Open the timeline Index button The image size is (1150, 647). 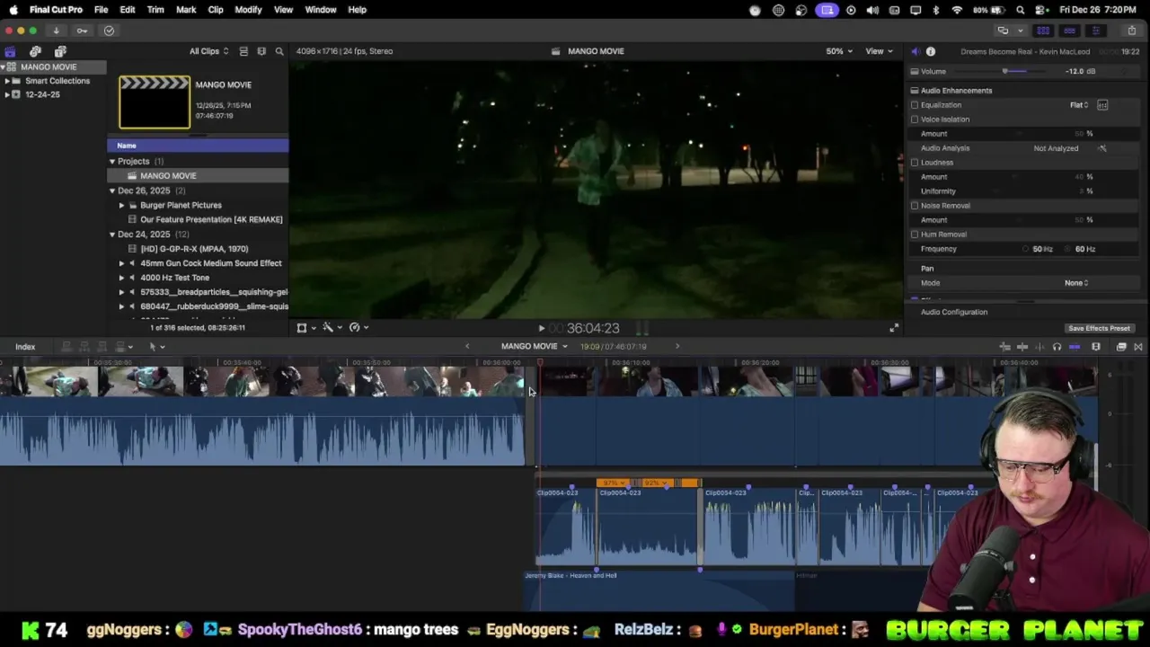coord(25,347)
